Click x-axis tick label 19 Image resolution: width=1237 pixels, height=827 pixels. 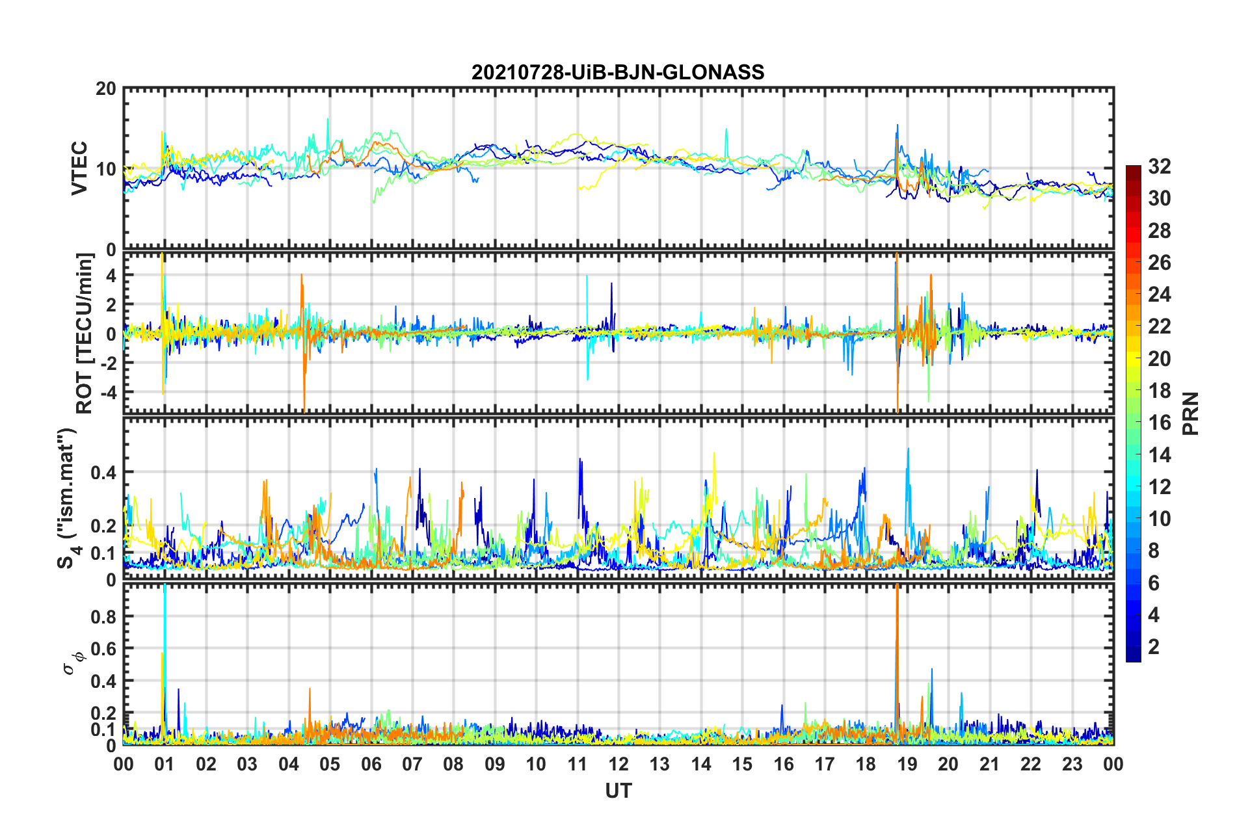[907, 764]
